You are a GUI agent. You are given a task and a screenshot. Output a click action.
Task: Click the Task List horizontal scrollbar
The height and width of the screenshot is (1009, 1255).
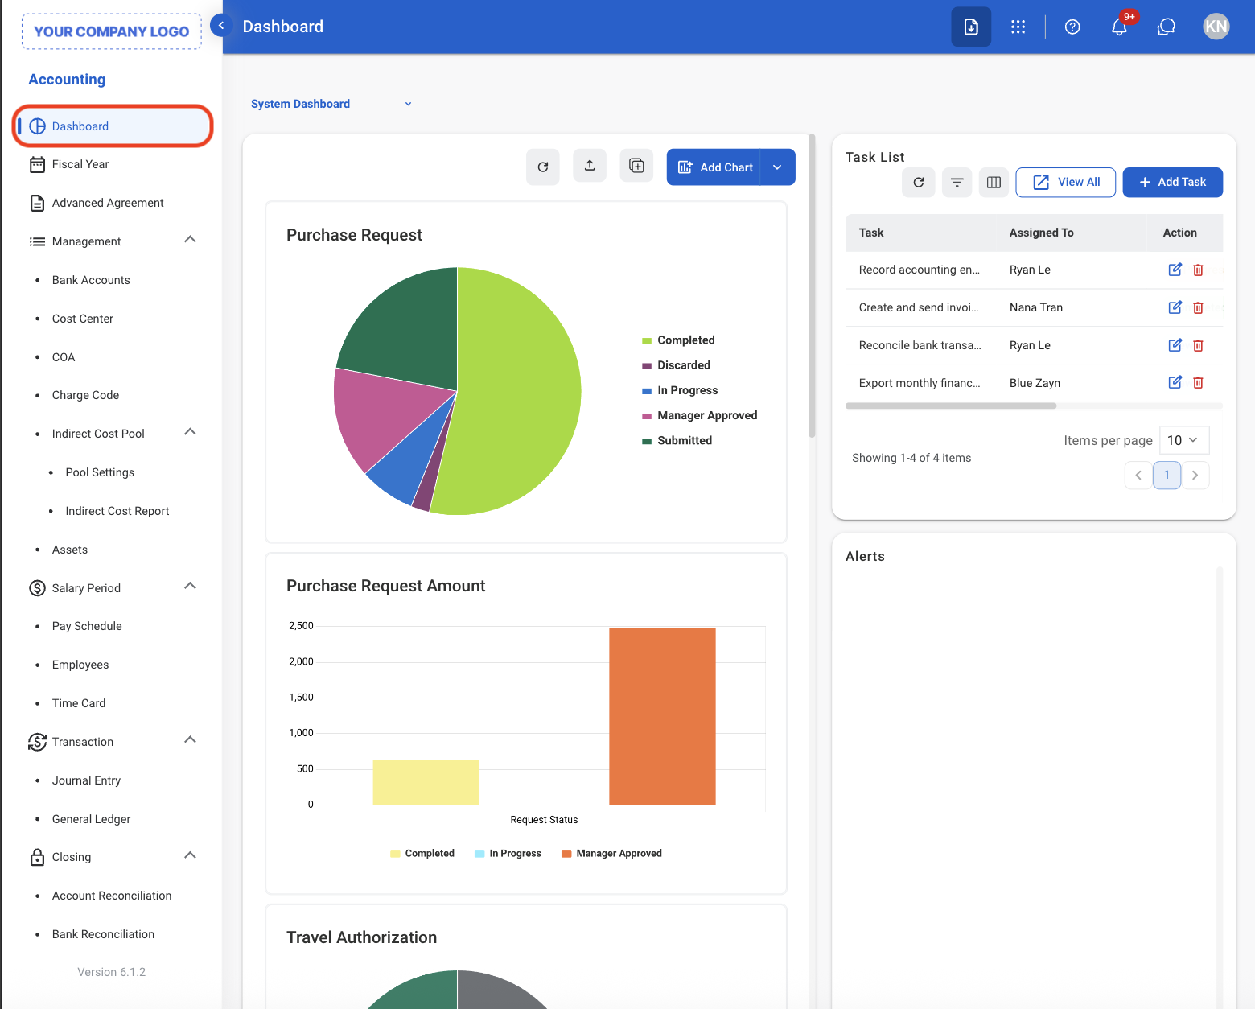(x=951, y=406)
